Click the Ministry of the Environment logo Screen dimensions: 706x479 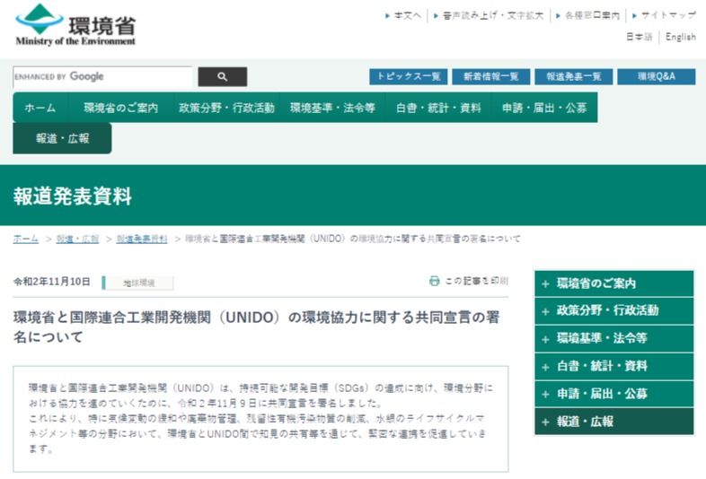point(75,25)
